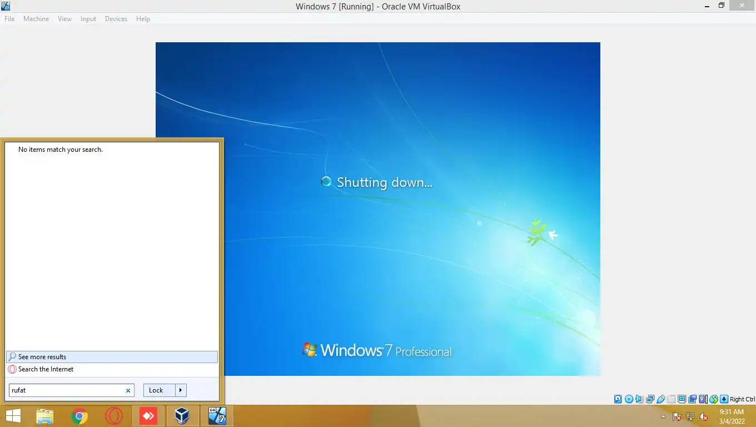Open the Help menu
Screen dimensions: 756x427
(x=143, y=19)
